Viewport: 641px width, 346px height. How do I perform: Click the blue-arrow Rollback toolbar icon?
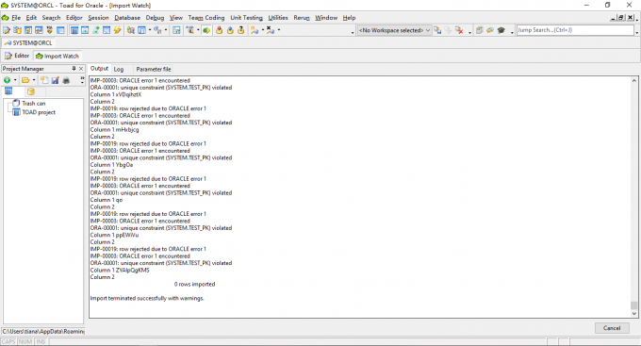[230, 30]
